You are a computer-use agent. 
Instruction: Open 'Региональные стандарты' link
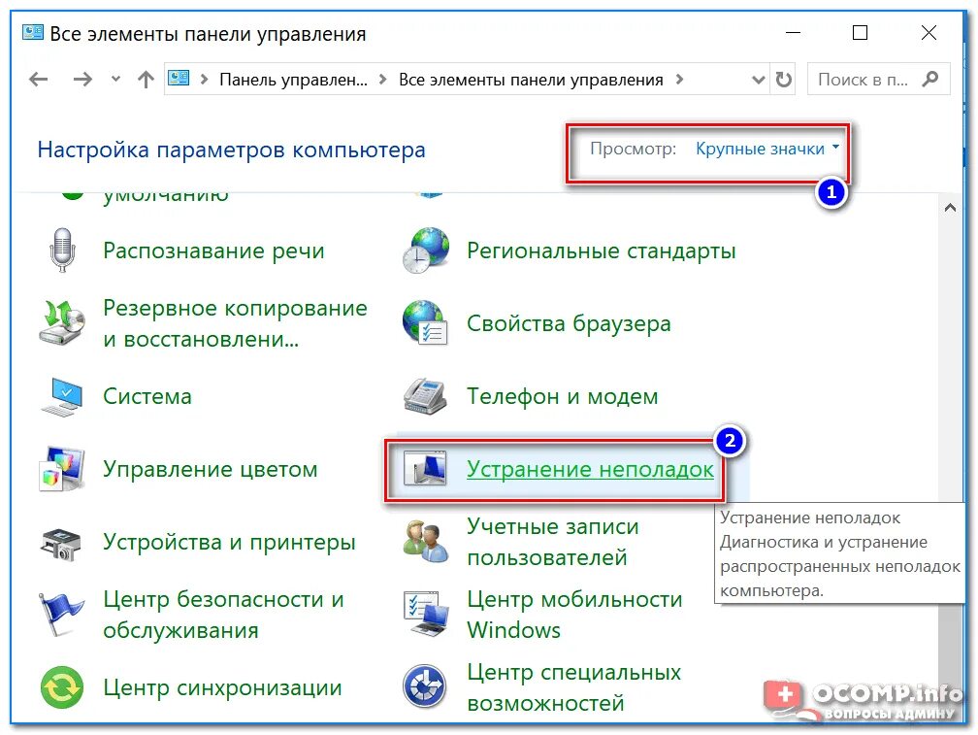pyautogui.click(x=602, y=251)
